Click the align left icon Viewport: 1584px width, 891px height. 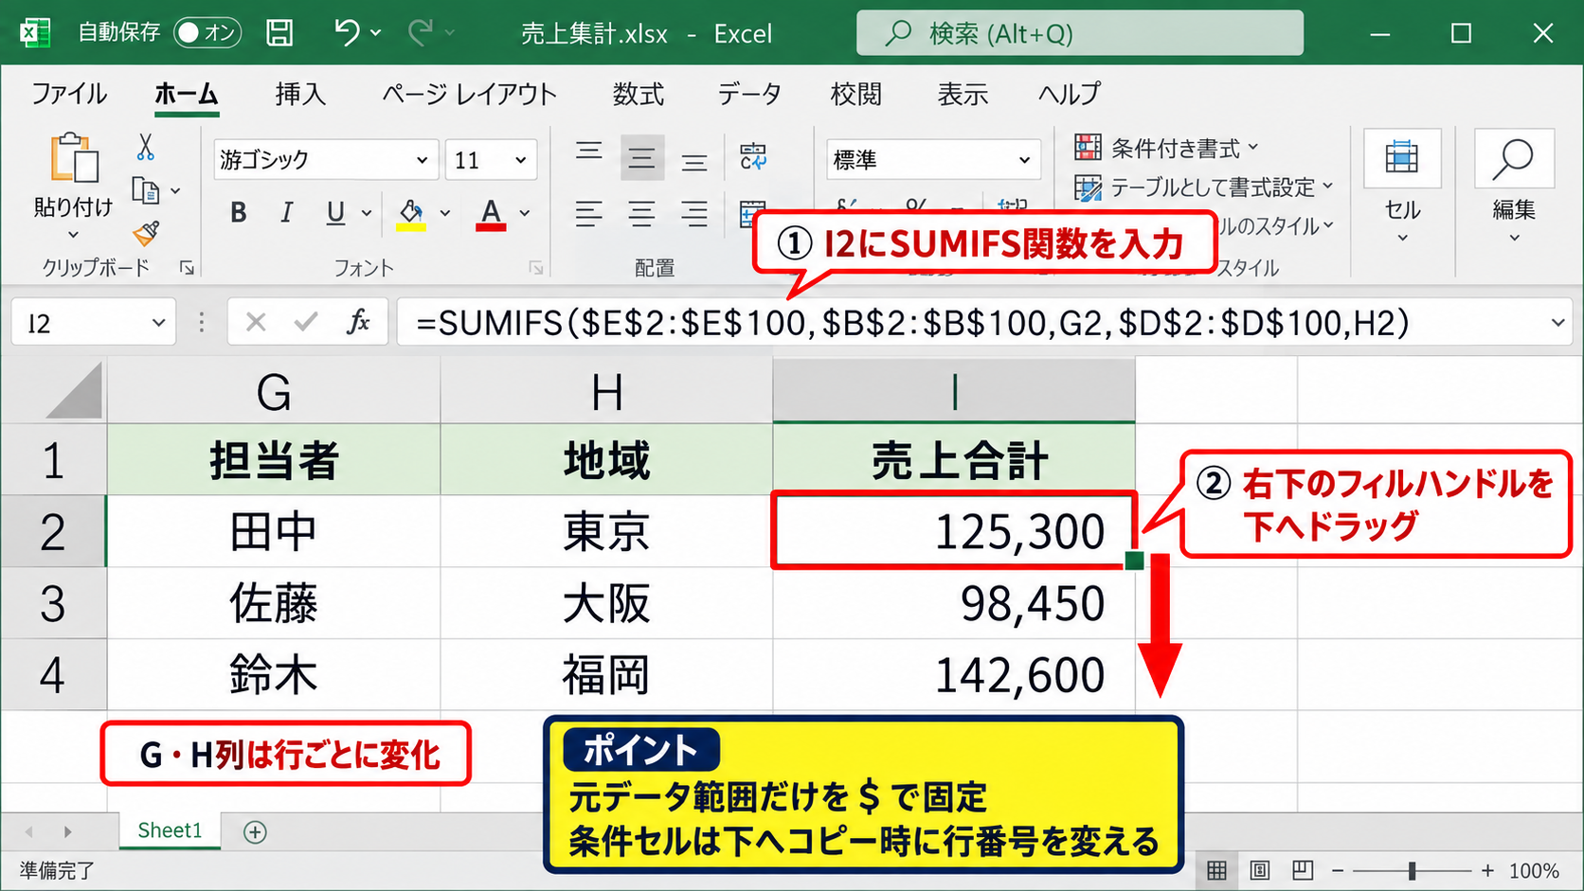589,214
